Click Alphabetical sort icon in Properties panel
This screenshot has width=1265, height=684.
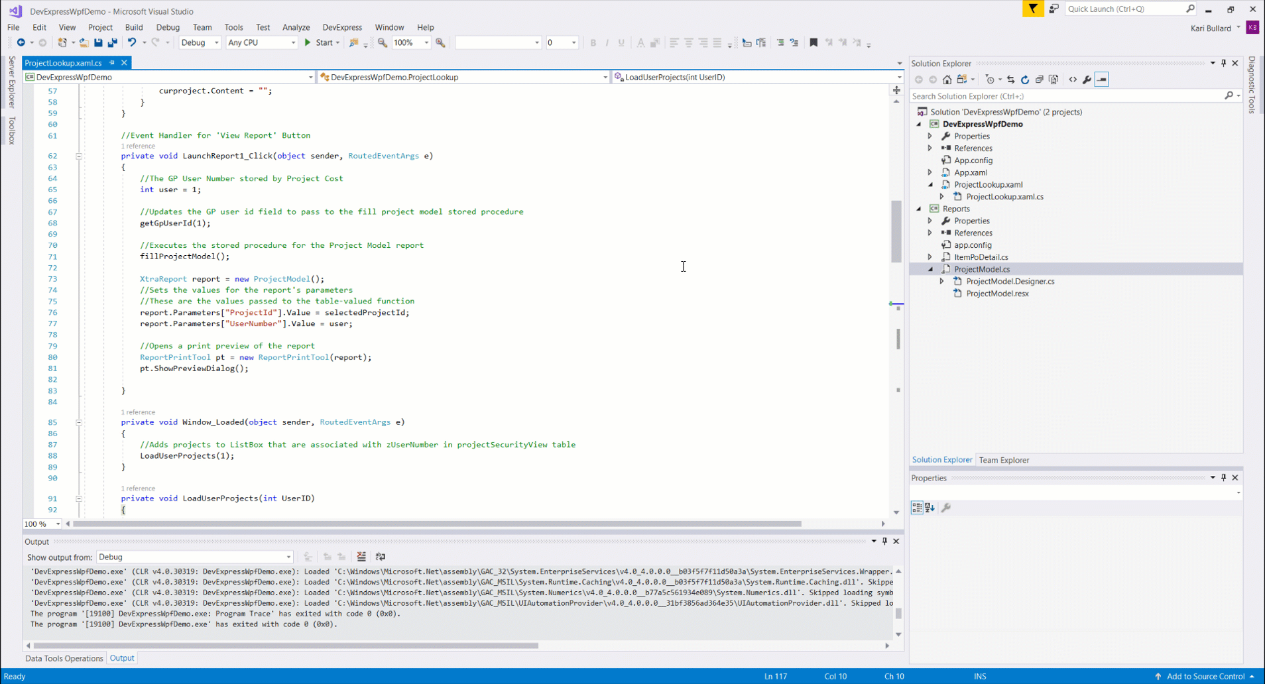930,508
